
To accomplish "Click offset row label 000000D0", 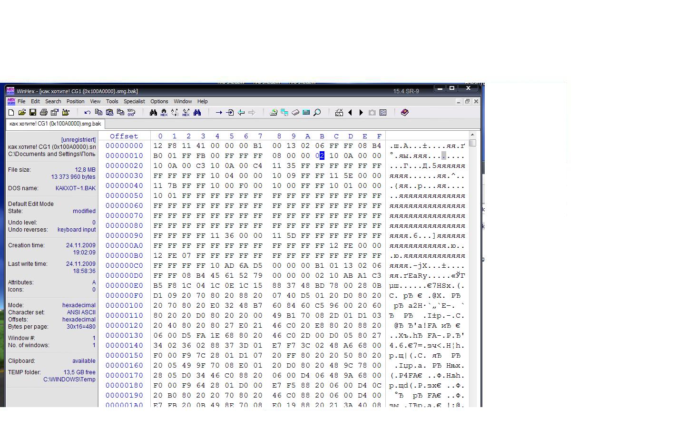I will [124, 275].
